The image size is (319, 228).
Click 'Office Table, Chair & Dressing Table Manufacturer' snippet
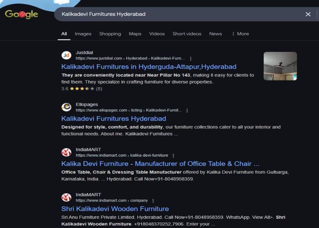click(x=121, y=172)
